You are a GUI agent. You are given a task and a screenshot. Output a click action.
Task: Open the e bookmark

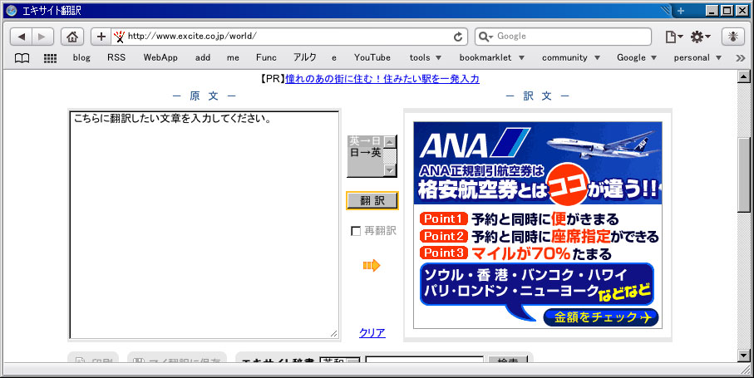tap(333, 57)
